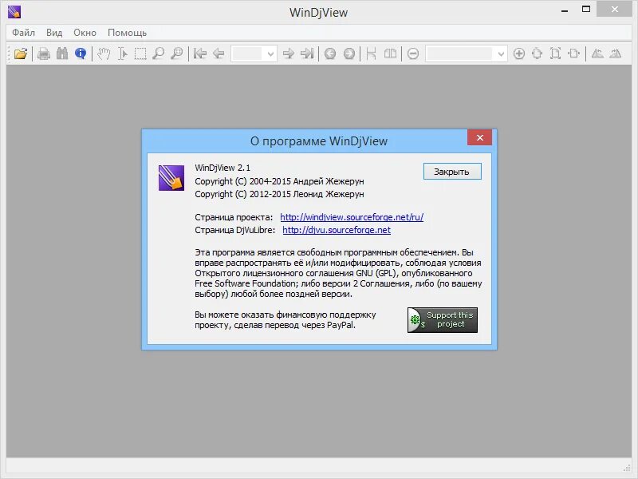The height and width of the screenshot is (479, 638).
Task: Open the Окно menu
Action: (85, 33)
